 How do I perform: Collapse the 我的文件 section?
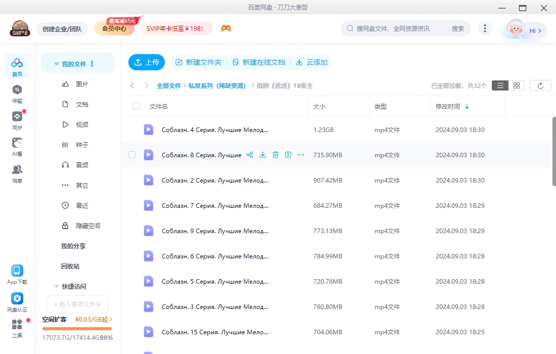[56, 63]
